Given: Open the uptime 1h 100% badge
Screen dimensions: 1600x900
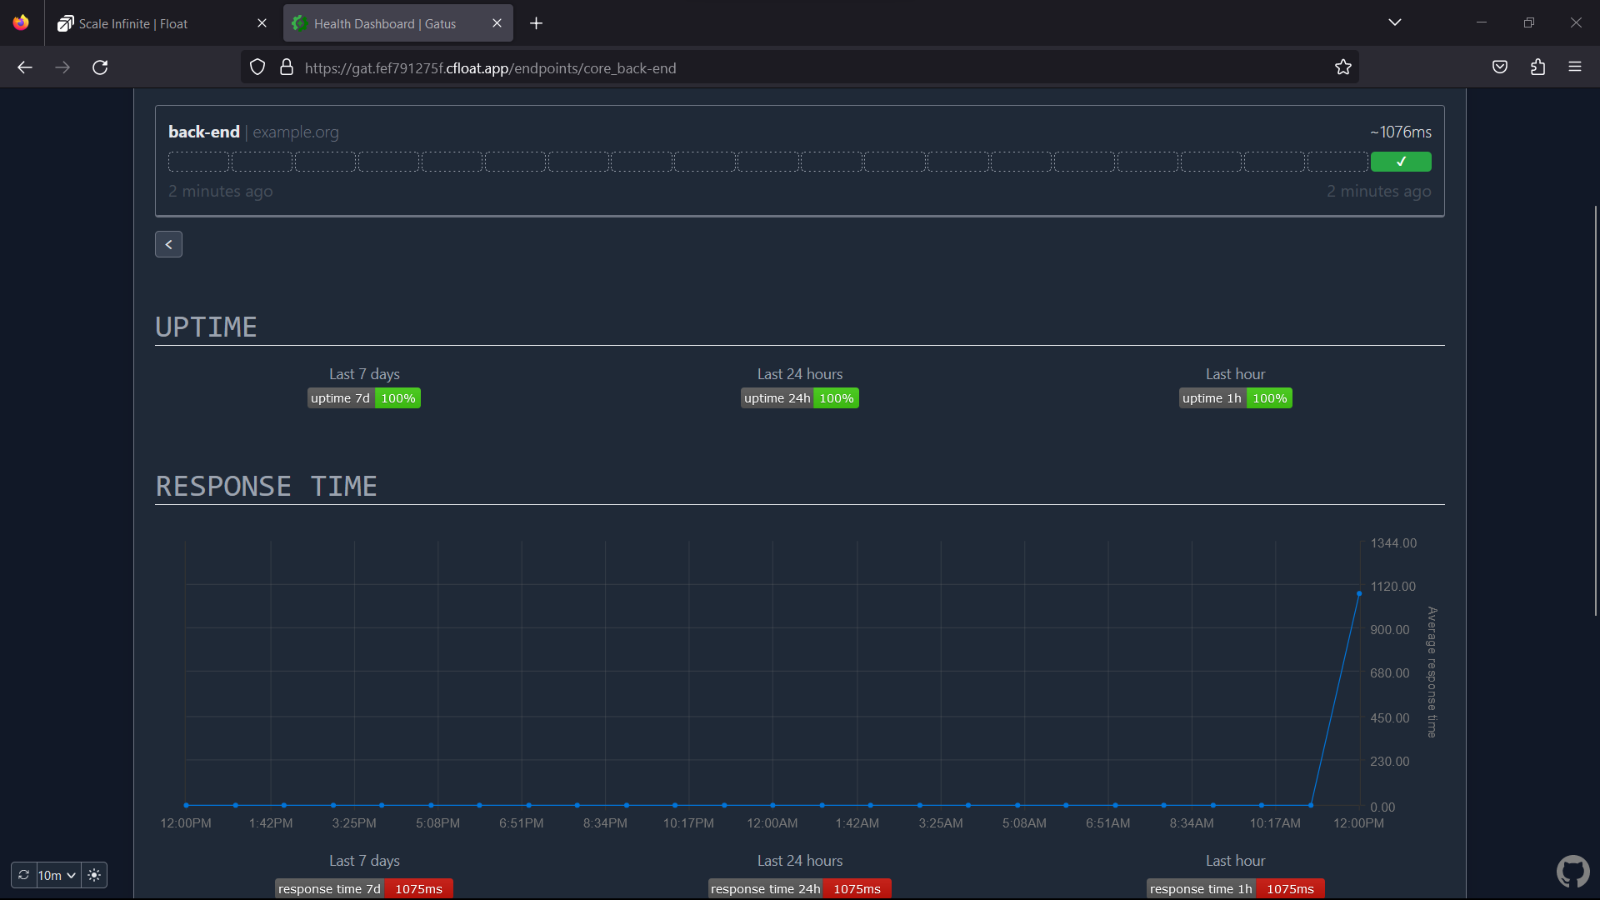Looking at the screenshot, I should (x=1236, y=398).
